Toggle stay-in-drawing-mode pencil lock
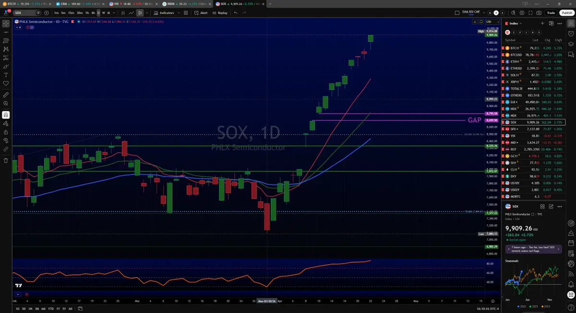 [x=5, y=123]
